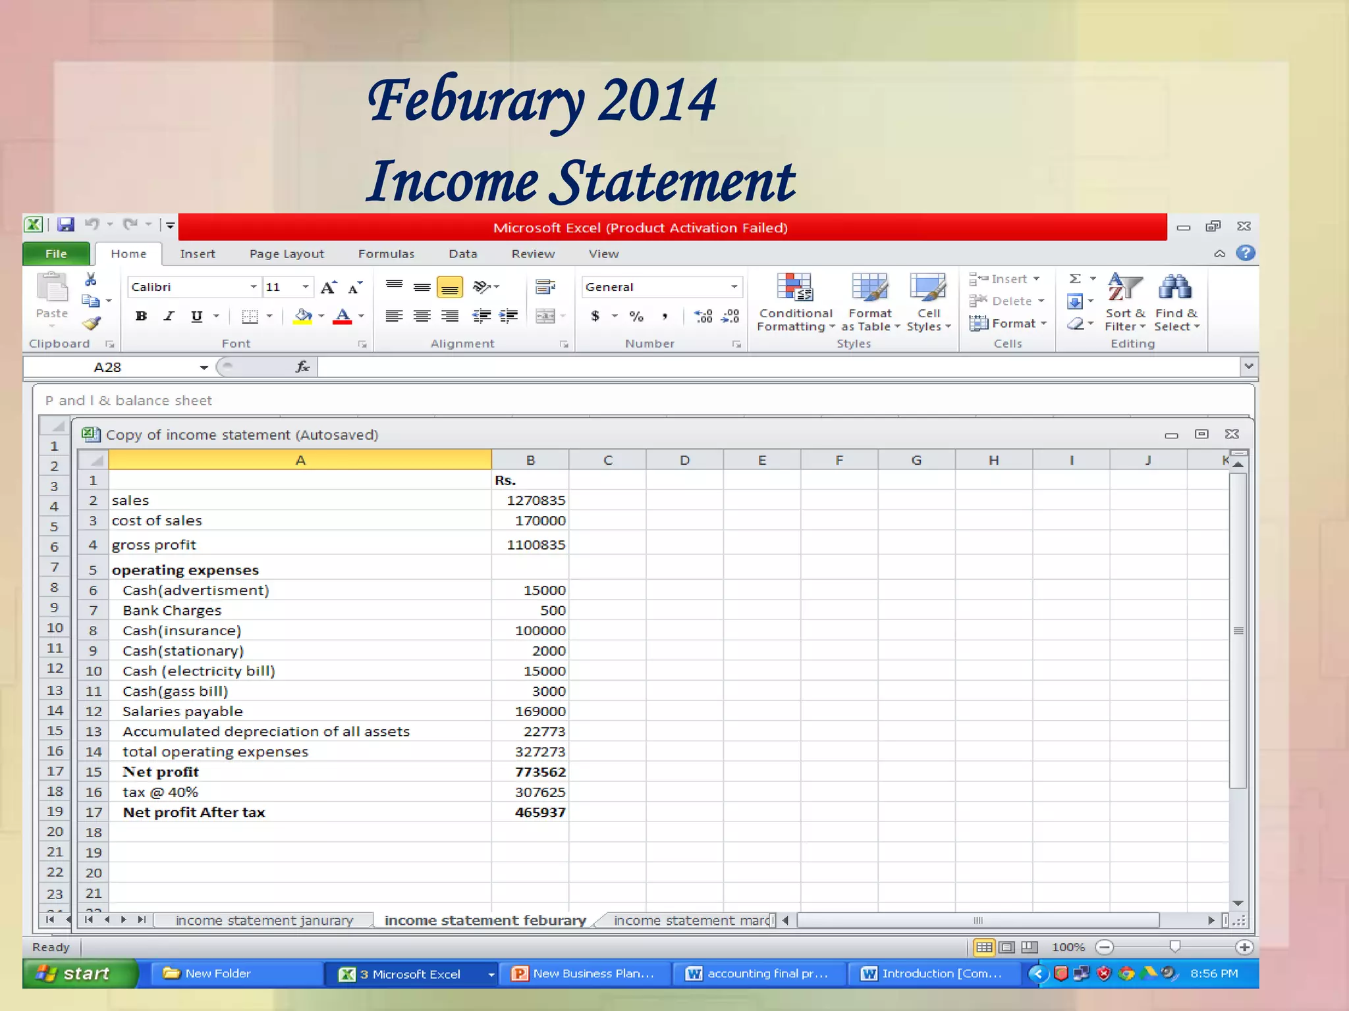The image size is (1349, 1011).
Task: Toggle Italic formatting
Action: click(x=169, y=317)
